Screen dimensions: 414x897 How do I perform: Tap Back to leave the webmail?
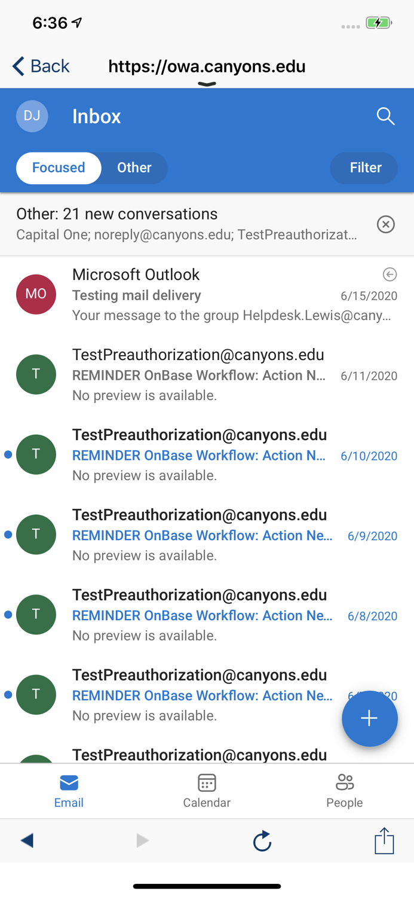(41, 66)
